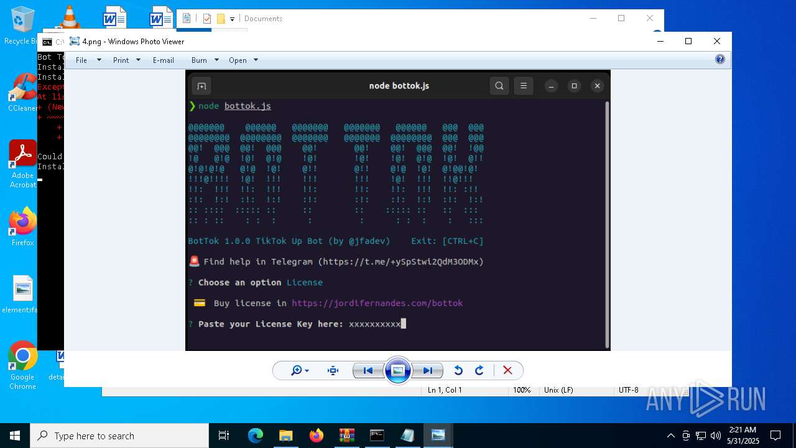Open Adobe Acrobat desktop shortcut
The height and width of the screenshot is (448, 796).
(22, 164)
